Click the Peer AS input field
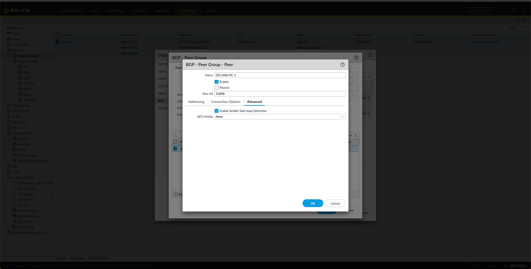This screenshot has width=531, height=269. pos(280,94)
